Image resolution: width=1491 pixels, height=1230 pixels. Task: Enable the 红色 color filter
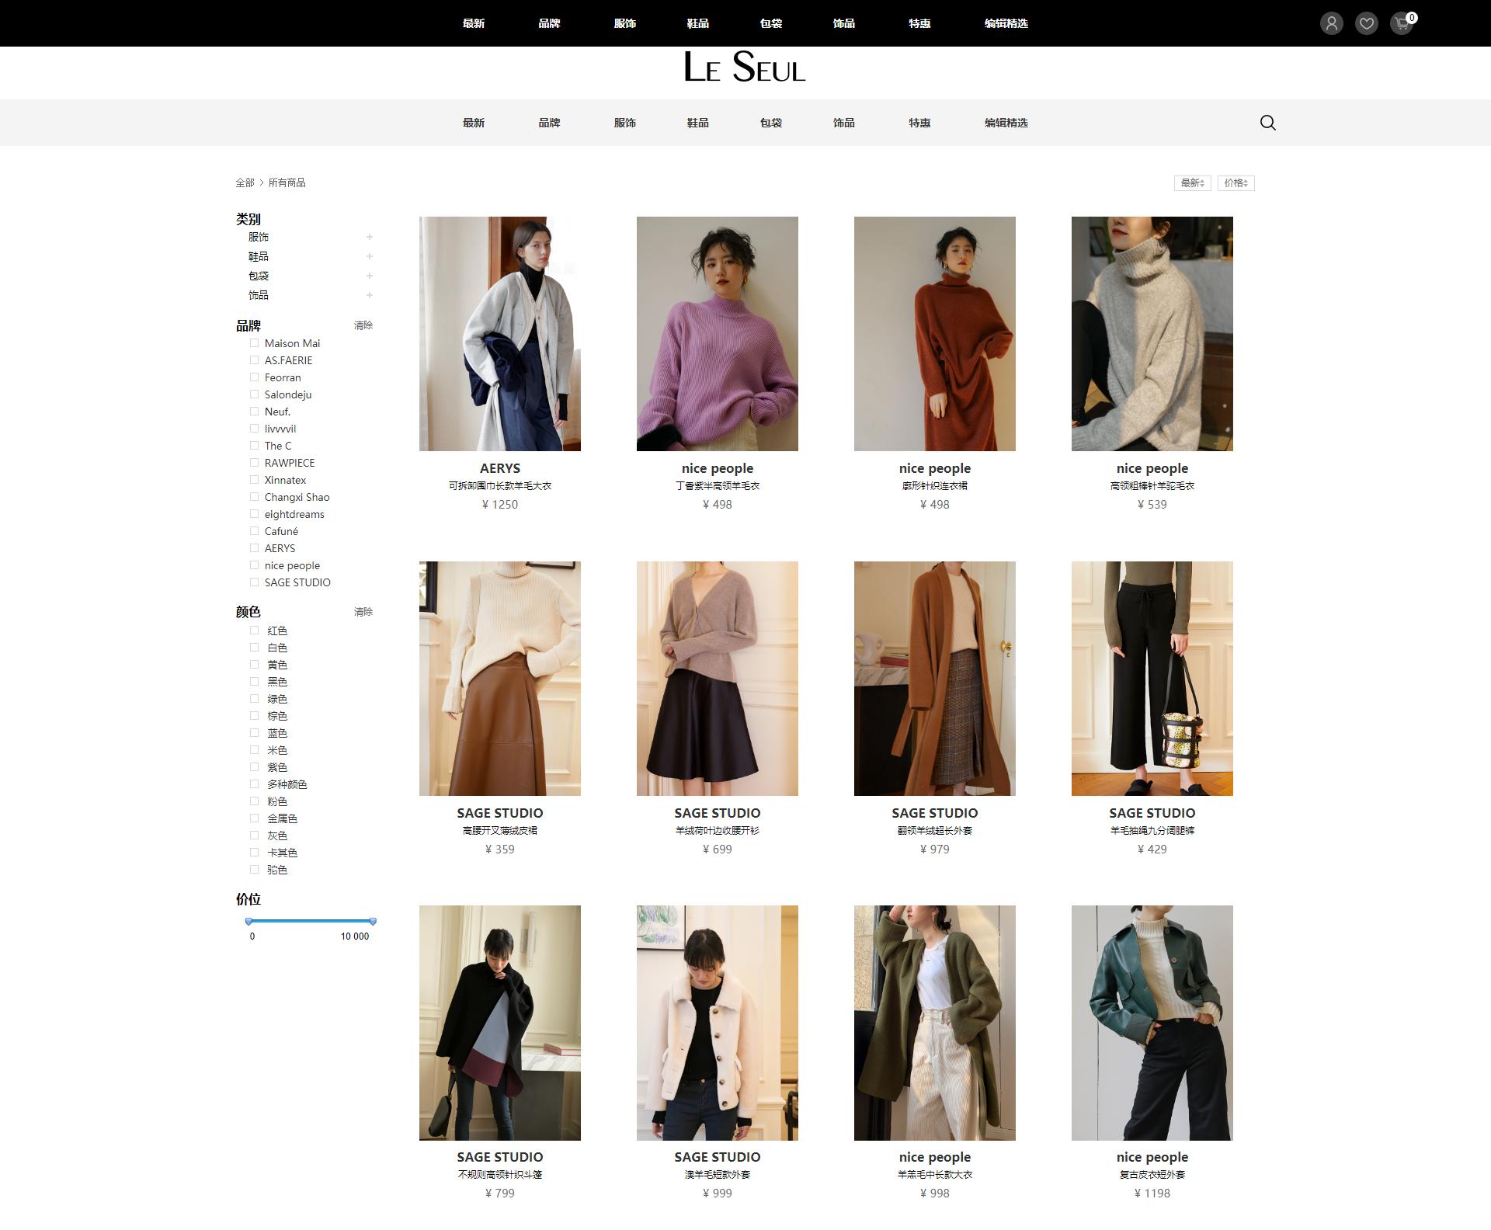[x=254, y=631]
